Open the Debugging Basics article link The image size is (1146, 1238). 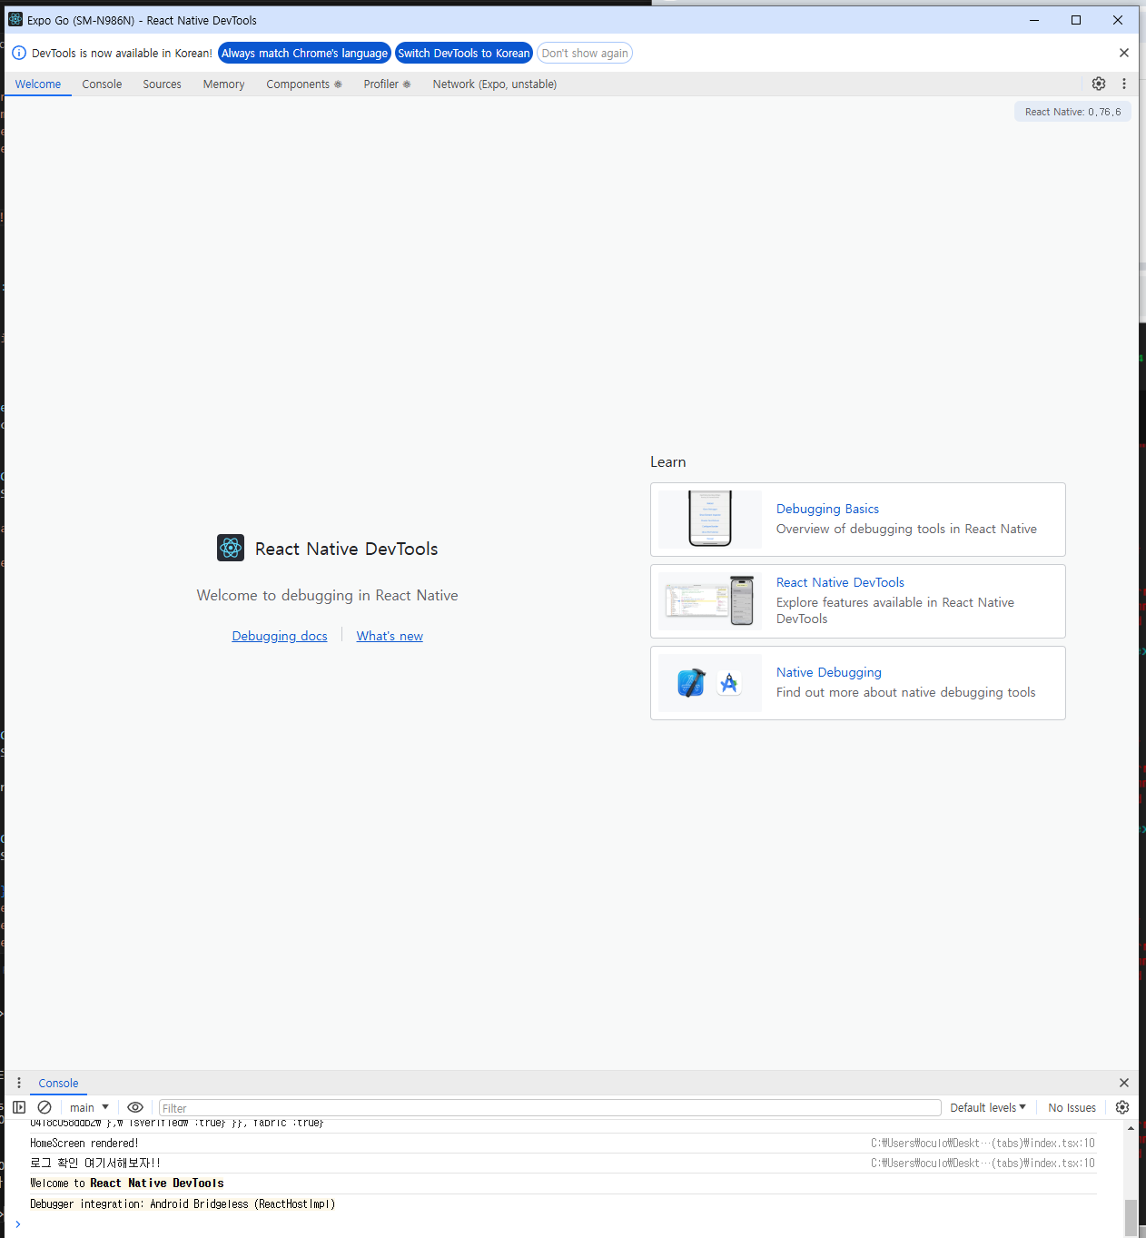(x=827, y=509)
